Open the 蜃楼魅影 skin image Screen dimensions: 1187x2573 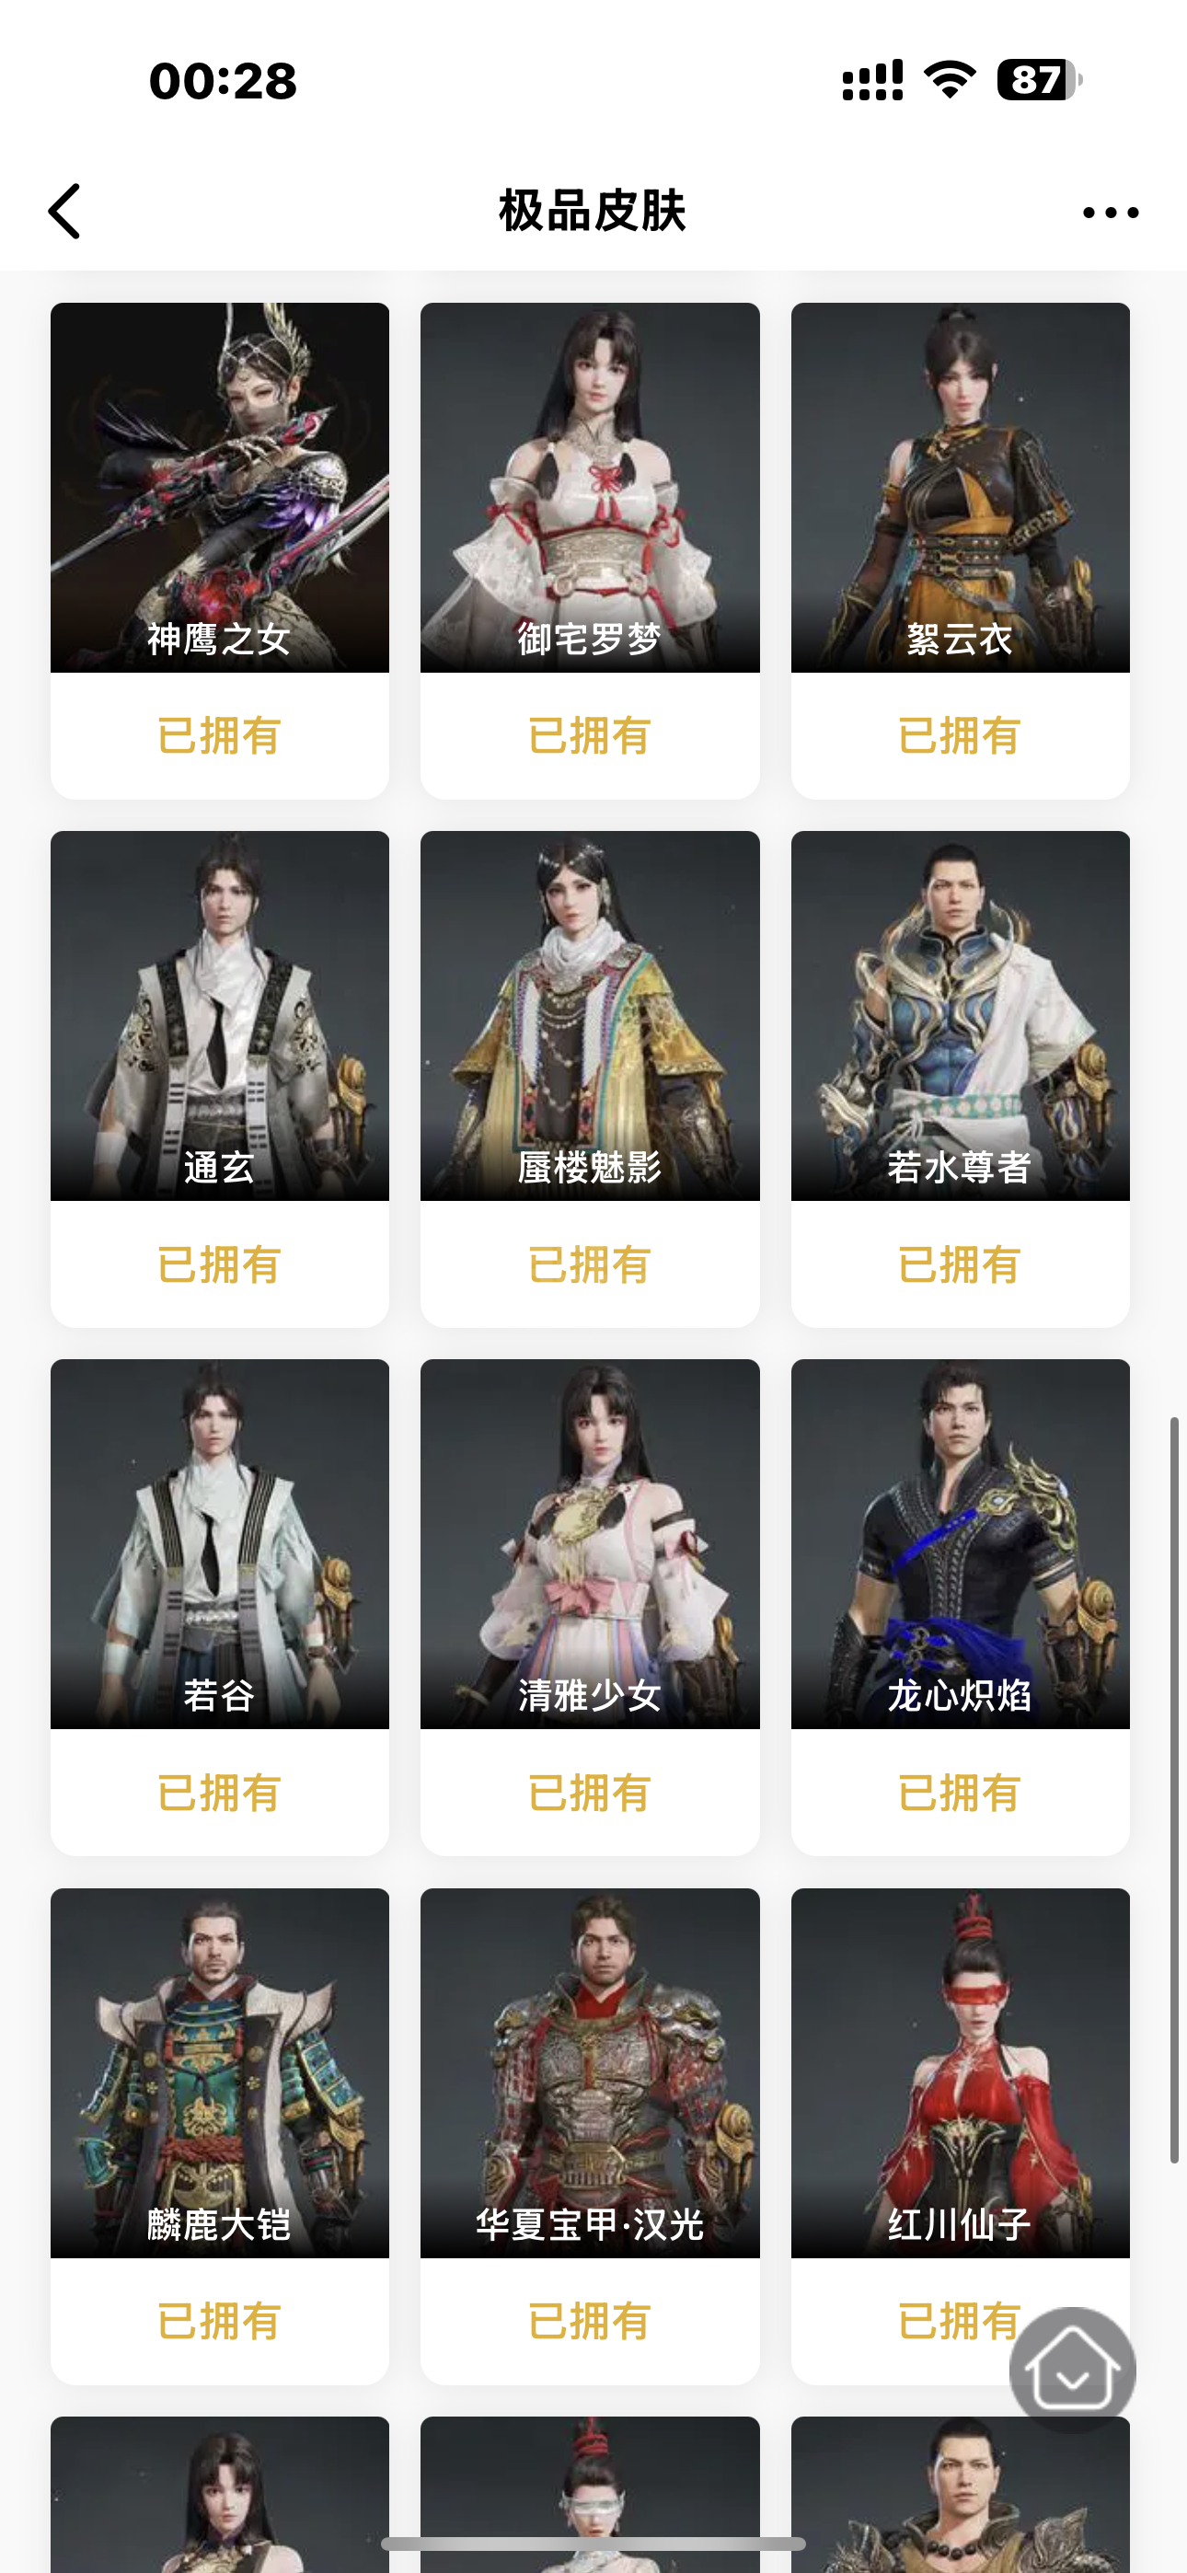[x=590, y=1016]
